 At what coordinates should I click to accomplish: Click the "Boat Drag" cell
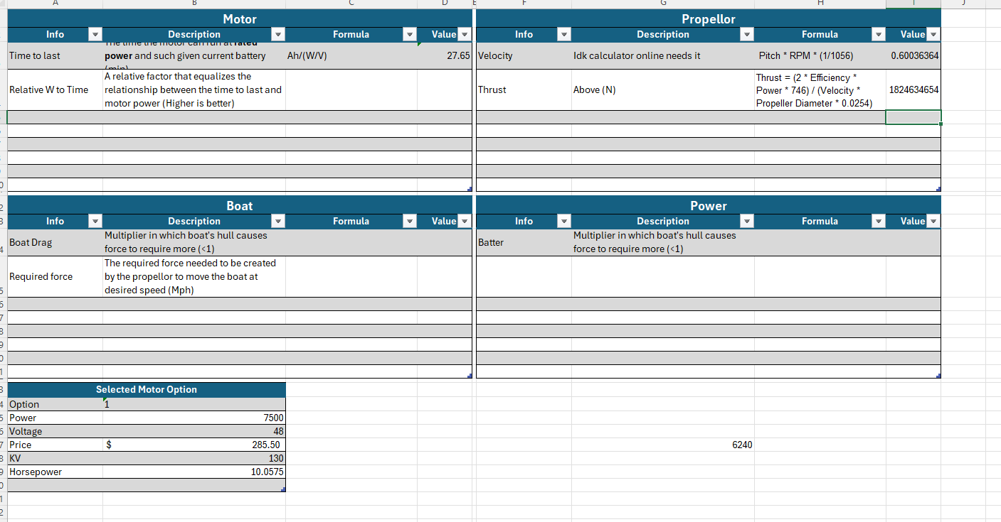point(55,242)
